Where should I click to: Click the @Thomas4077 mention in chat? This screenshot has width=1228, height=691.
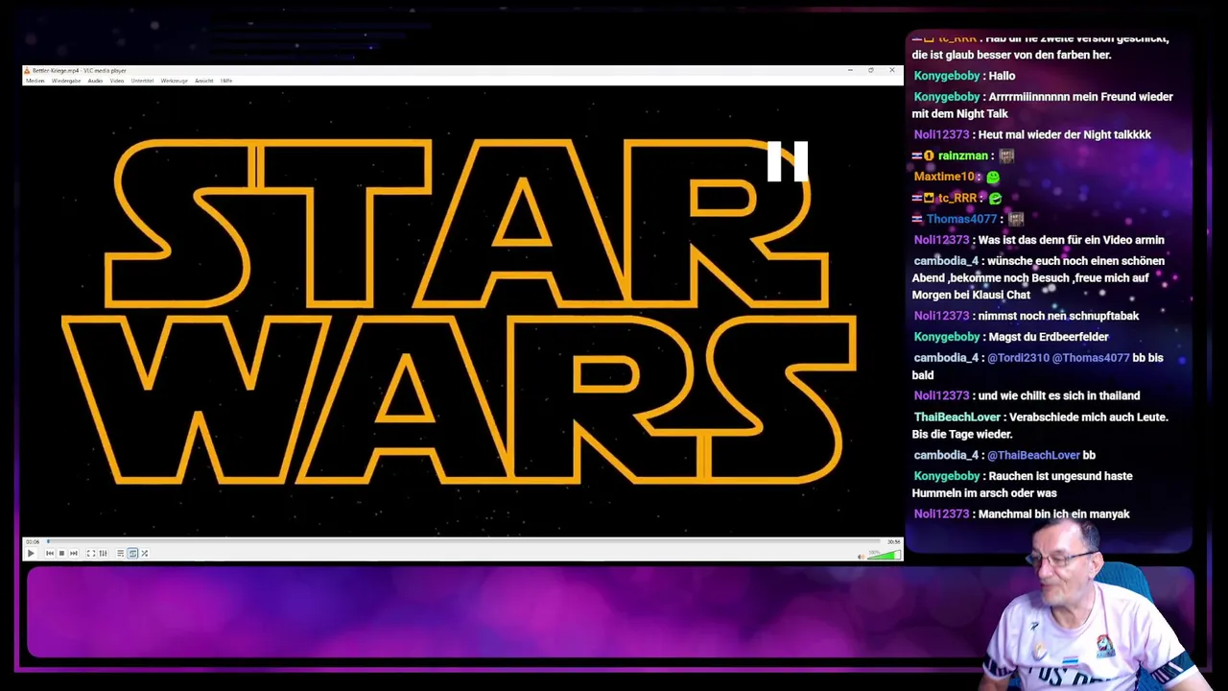click(1091, 358)
